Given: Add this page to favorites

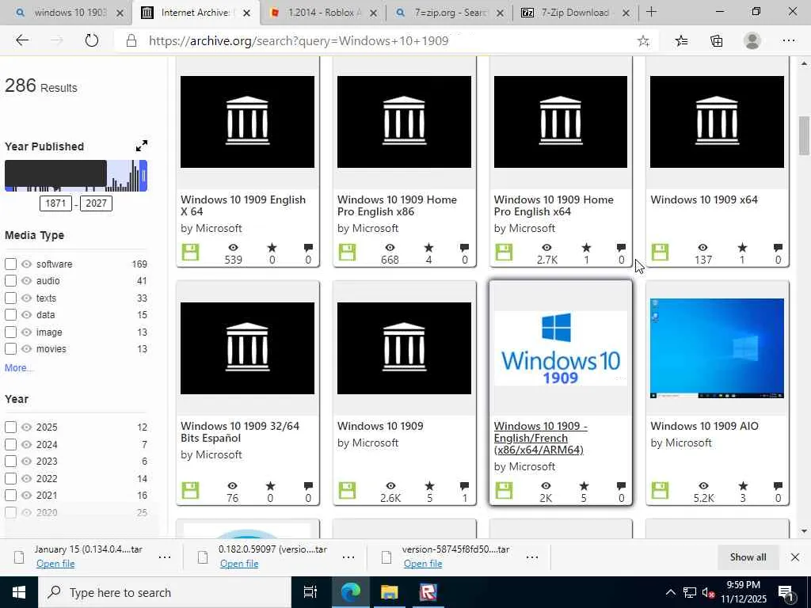Looking at the screenshot, I should tap(643, 41).
